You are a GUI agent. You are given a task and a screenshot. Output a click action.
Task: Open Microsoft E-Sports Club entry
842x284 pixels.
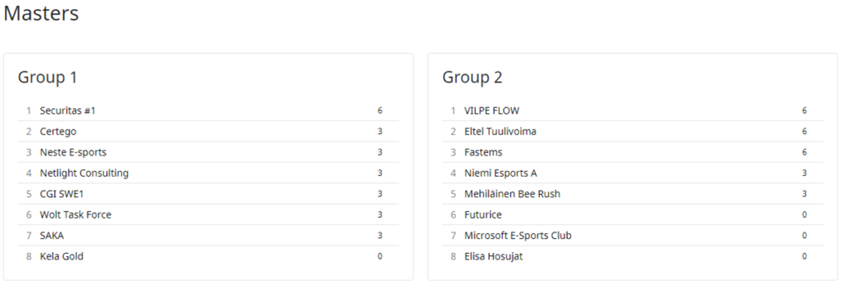pos(518,236)
